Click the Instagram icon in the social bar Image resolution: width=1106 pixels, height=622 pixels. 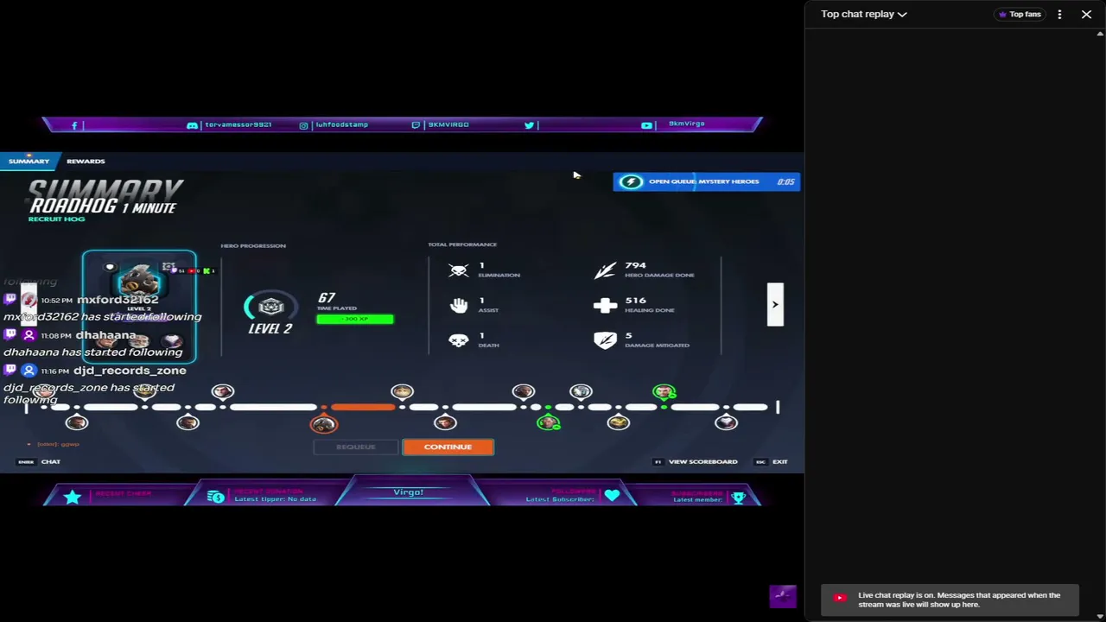click(303, 125)
